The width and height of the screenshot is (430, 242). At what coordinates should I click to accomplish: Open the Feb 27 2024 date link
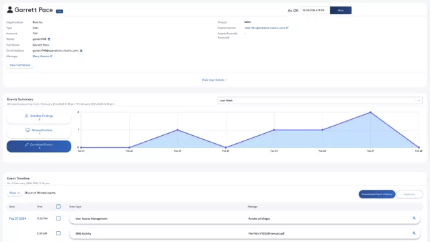pyautogui.click(x=17, y=218)
